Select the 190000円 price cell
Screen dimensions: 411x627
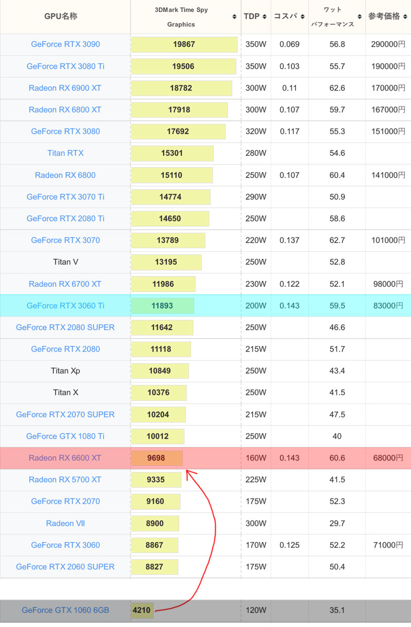pyautogui.click(x=388, y=66)
